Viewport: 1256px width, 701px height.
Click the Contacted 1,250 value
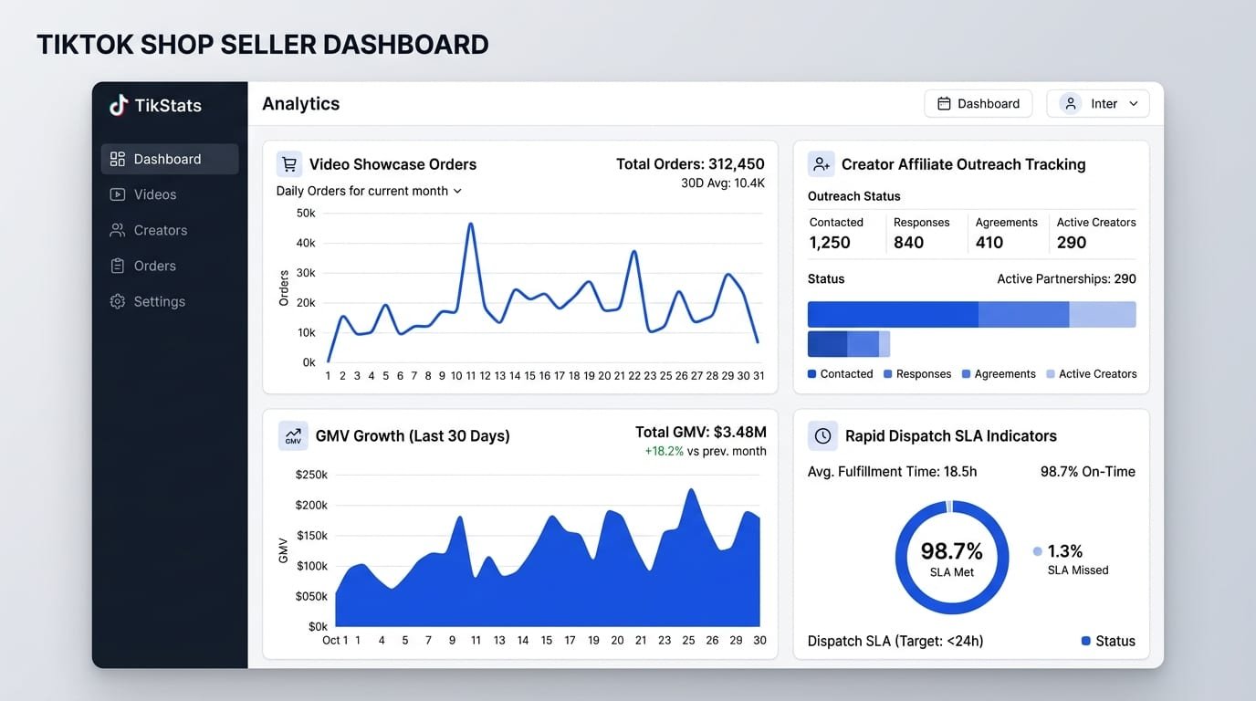click(x=830, y=243)
